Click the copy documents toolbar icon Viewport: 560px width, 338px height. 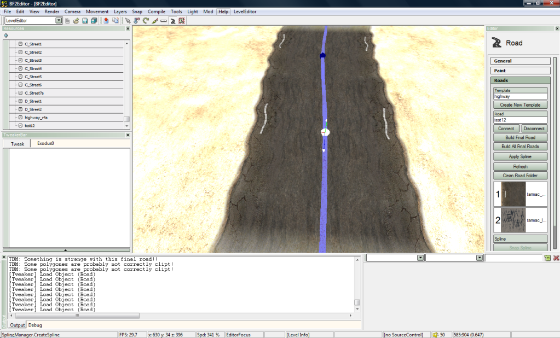click(116, 21)
